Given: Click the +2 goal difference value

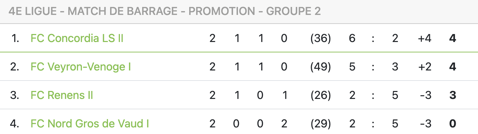Looking at the screenshot, I should [425, 67].
